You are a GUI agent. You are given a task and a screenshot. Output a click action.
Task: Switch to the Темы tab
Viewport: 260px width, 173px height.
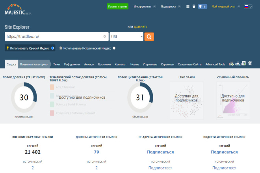pos(57,64)
